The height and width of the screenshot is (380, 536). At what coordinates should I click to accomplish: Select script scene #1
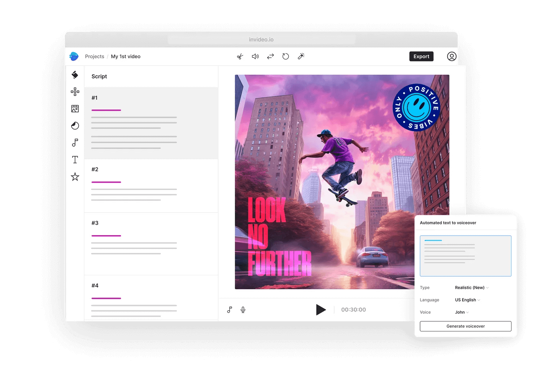(151, 123)
